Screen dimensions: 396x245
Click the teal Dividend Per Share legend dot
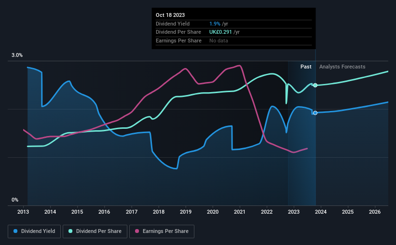70,231
